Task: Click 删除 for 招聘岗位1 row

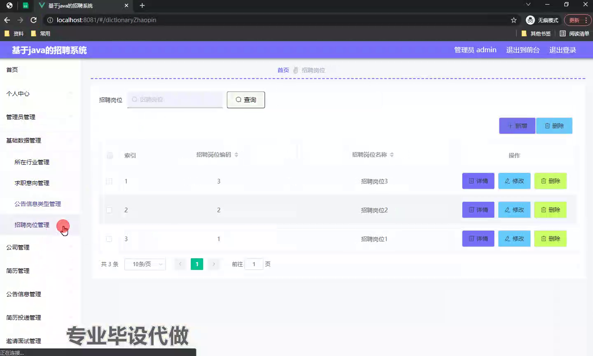Action: pos(551,239)
